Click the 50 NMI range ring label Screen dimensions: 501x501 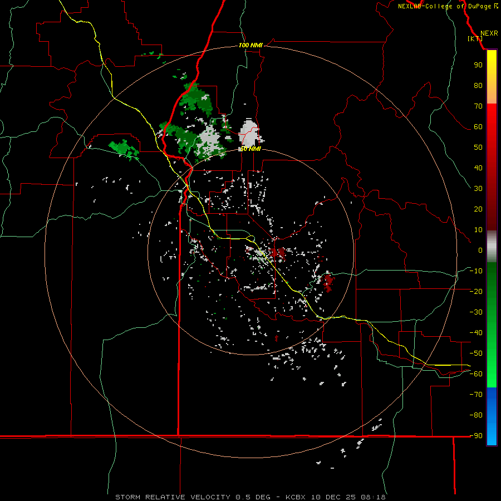coord(250,149)
